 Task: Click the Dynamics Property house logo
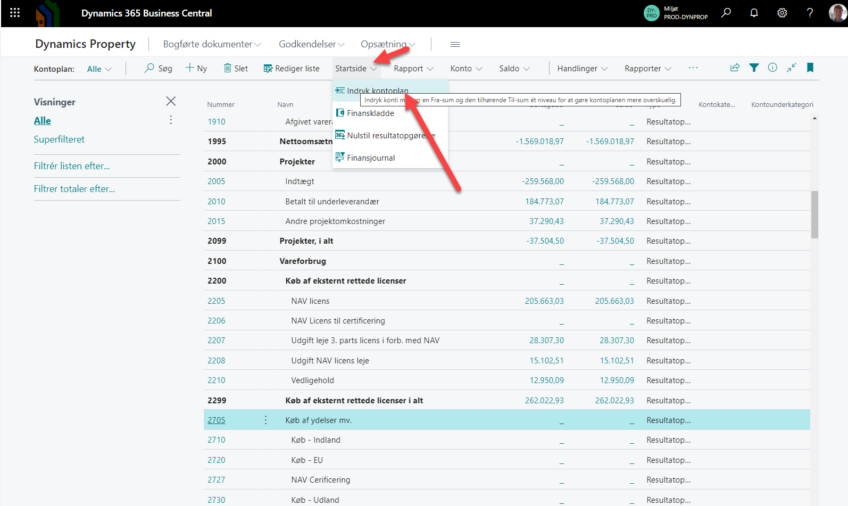(47, 14)
